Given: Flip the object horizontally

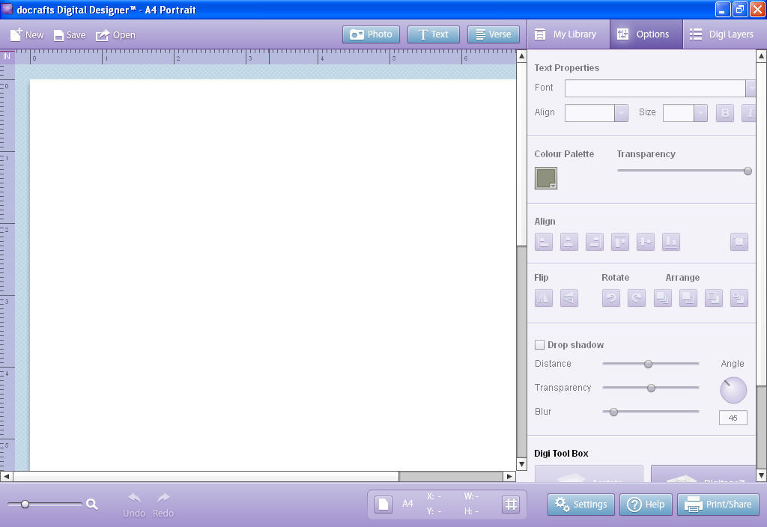Looking at the screenshot, I should coord(544,297).
